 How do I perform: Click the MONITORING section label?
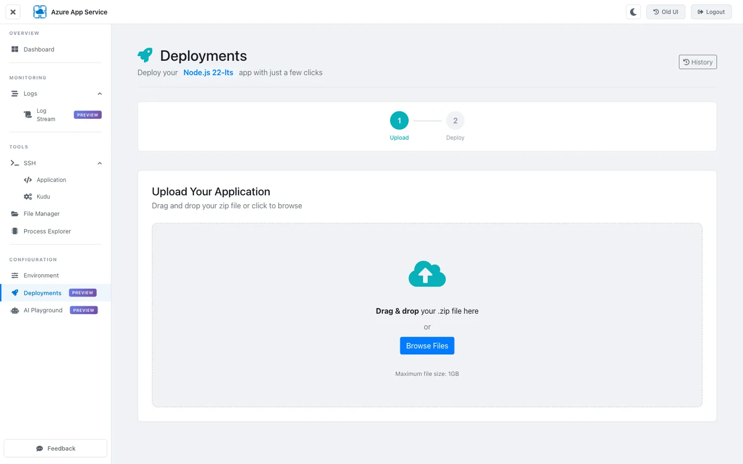pyautogui.click(x=28, y=78)
